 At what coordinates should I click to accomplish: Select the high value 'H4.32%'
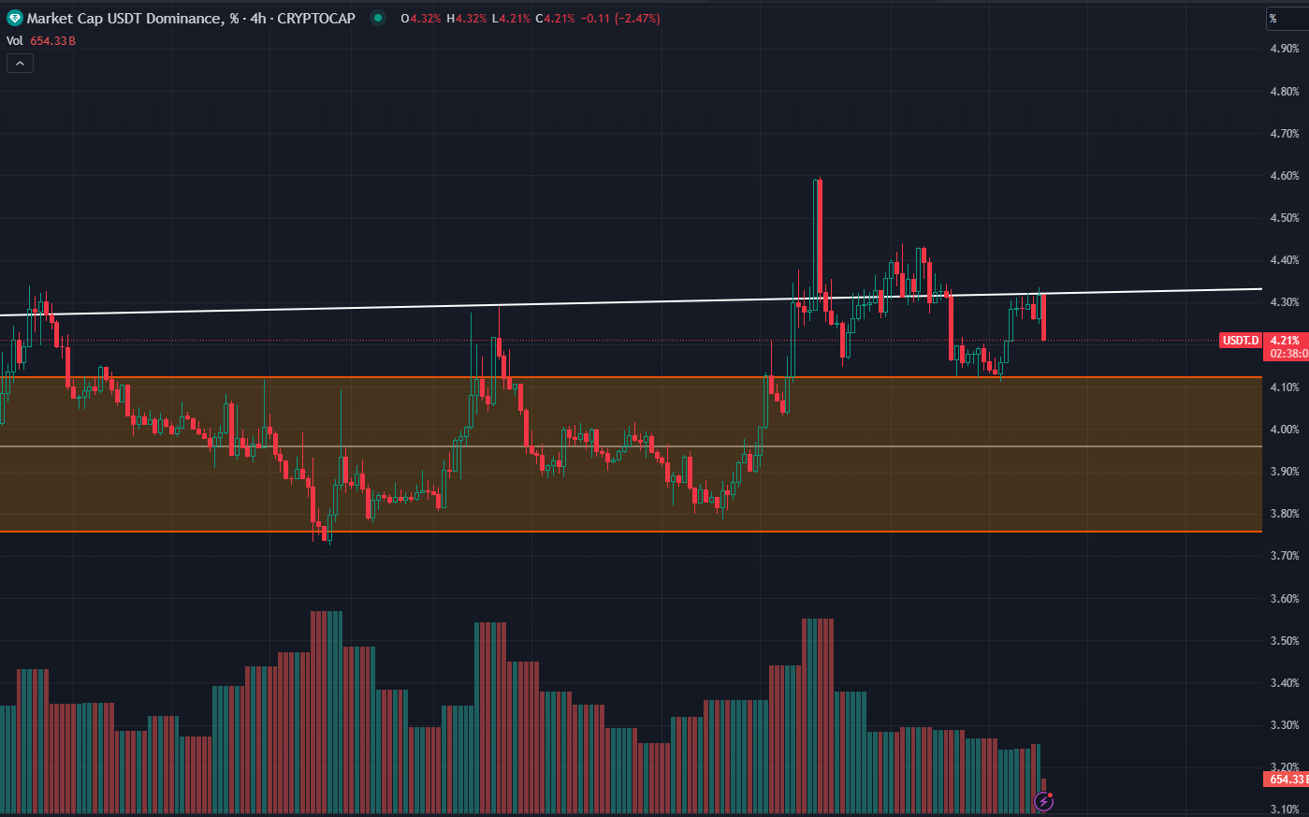(466, 18)
